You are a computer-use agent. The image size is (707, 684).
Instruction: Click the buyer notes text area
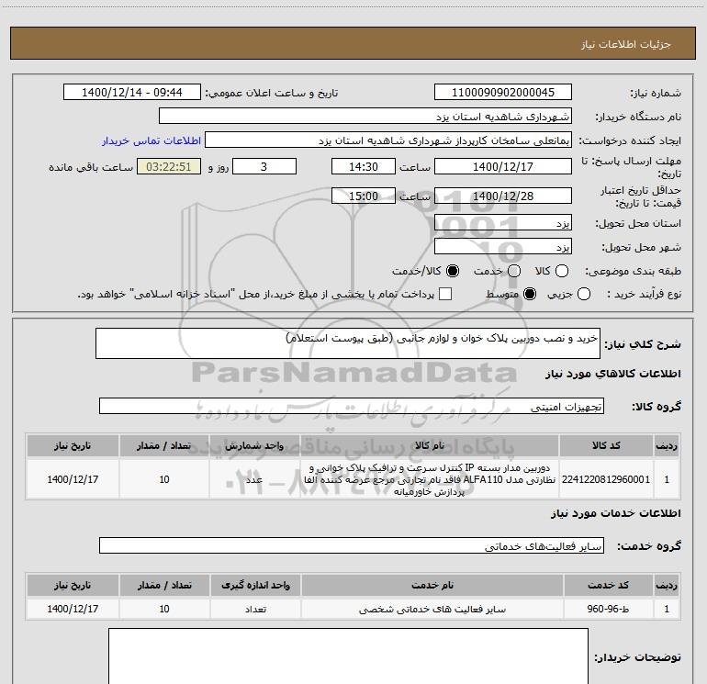[x=348, y=656]
